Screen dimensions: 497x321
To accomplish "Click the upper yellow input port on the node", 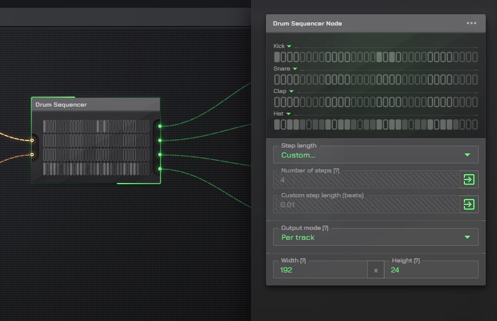I will 32,140.
